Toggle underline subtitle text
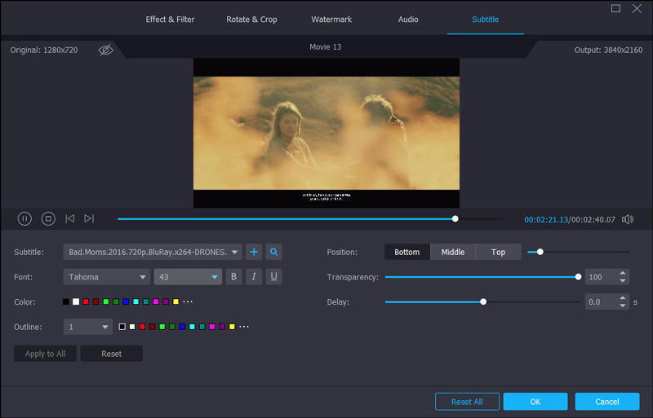This screenshot has height=418, width=653. point(274,277)
